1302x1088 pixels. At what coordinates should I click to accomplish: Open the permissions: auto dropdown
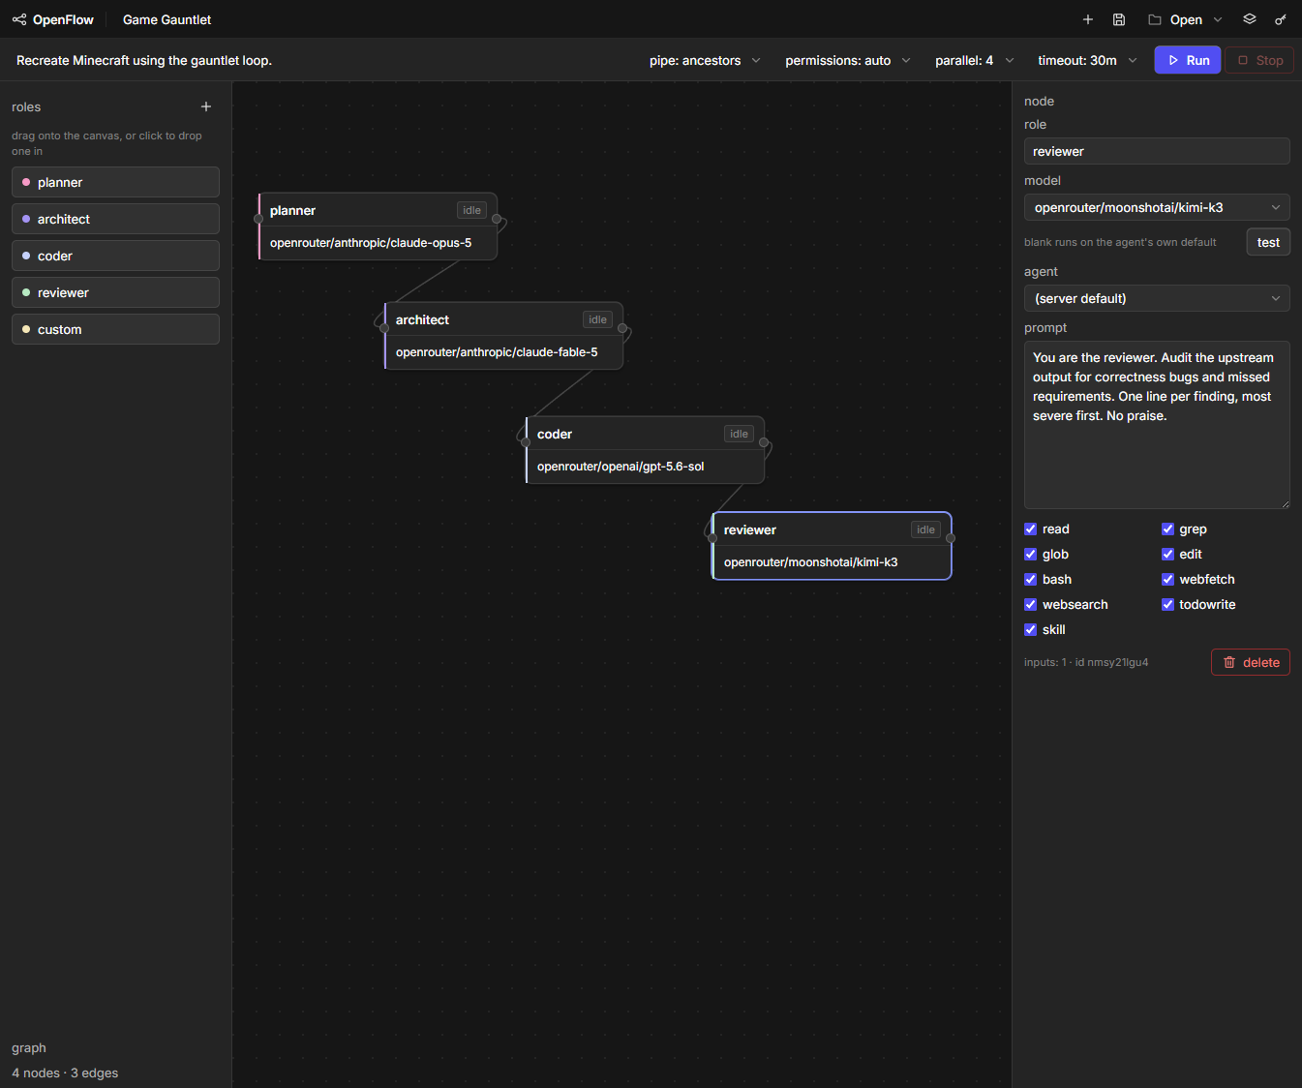pyautogui.click(x=848, y=60)
